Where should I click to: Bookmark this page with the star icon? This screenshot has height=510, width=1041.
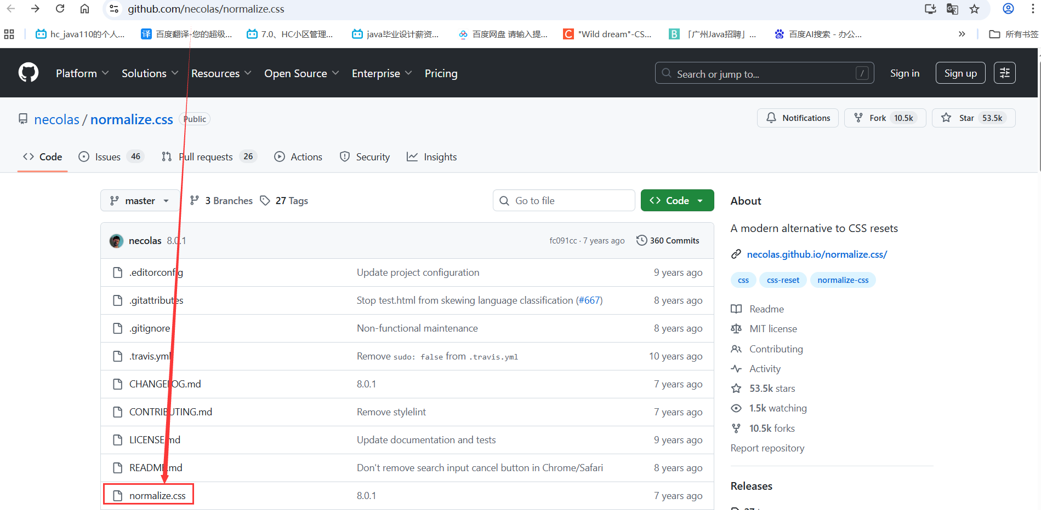pyautogui.click(x=974, y=9)
